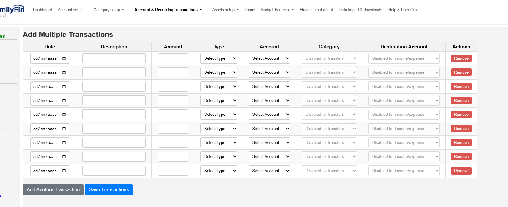
Task: Open date picker calendar icon in seventh row
Action: click(64, 142)
